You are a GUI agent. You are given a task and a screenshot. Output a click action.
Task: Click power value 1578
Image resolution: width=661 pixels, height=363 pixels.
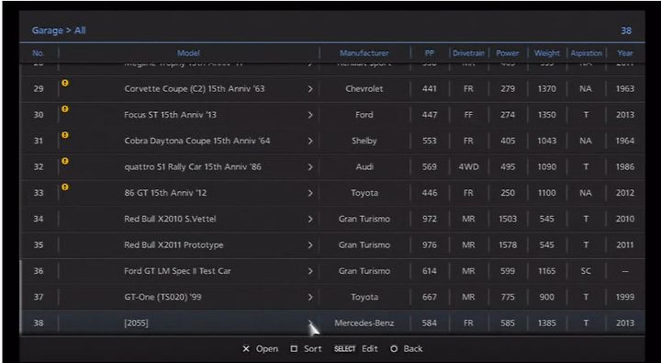508,245
